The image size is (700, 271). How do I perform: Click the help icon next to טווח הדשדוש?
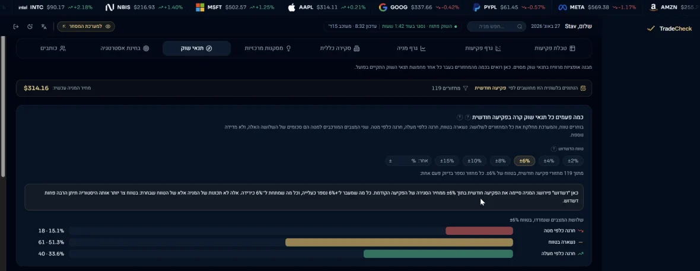pyautogui.click(x=553, y=149)
